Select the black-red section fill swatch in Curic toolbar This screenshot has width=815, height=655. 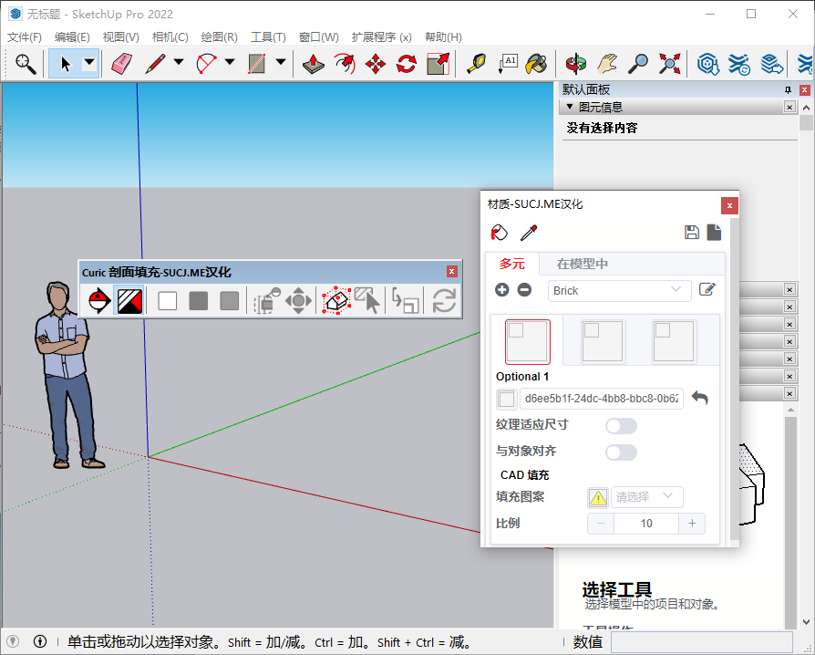129,300
